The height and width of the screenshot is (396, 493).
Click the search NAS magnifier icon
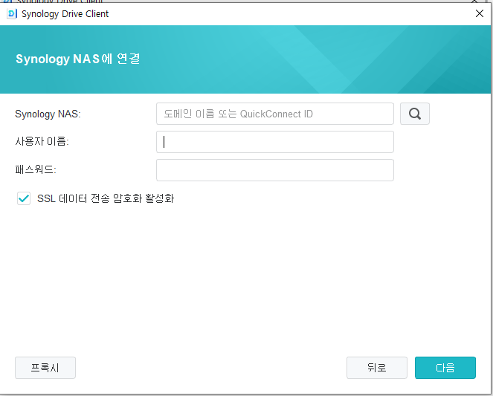click(x=414, y=114)
